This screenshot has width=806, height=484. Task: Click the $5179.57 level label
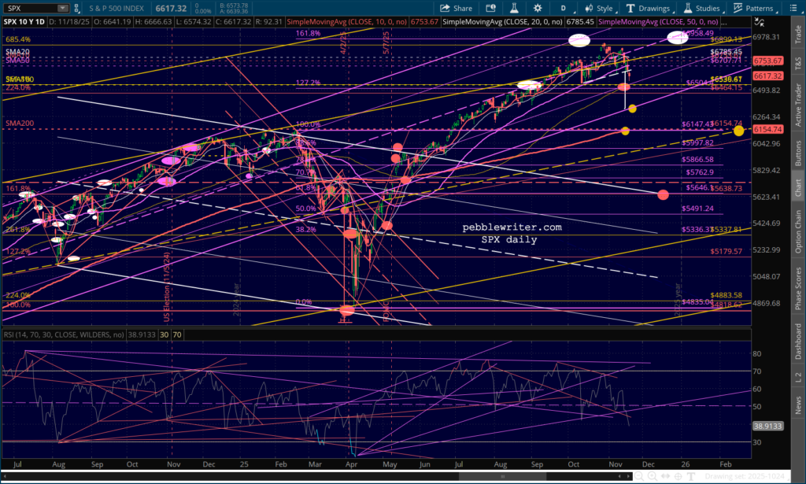point(727,251)
